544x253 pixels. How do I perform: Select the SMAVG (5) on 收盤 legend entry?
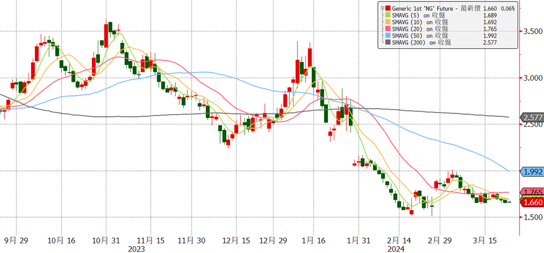point(419,15)
